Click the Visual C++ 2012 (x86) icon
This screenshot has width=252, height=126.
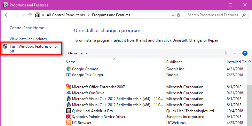coord(69,105)
